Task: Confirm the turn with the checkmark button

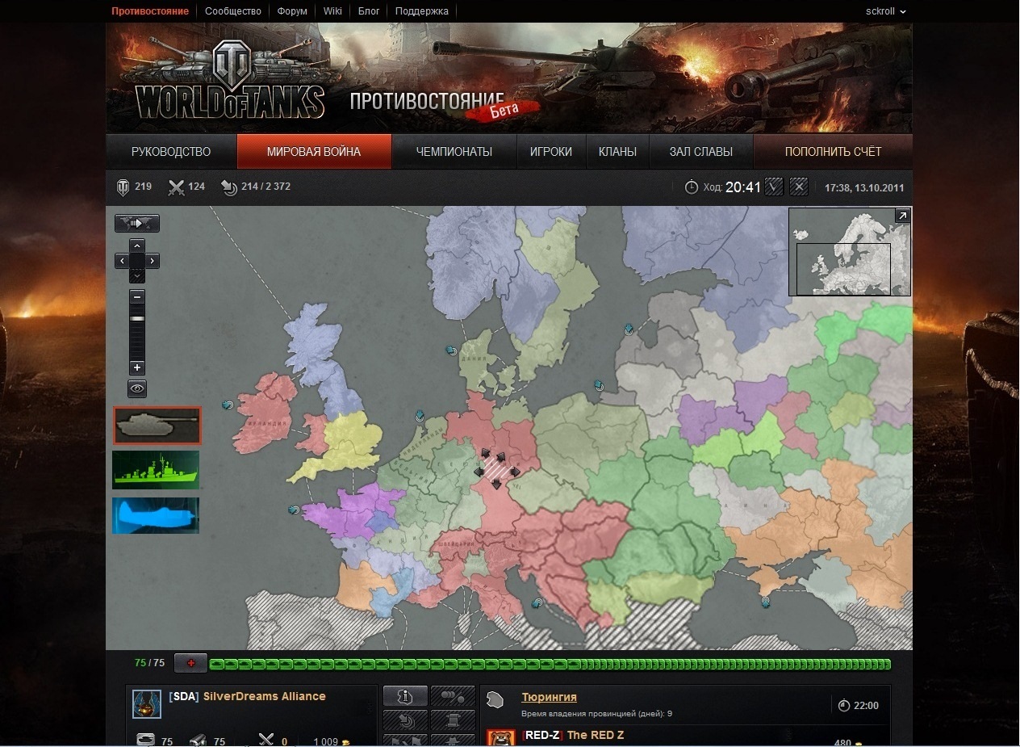Action: 774,187
